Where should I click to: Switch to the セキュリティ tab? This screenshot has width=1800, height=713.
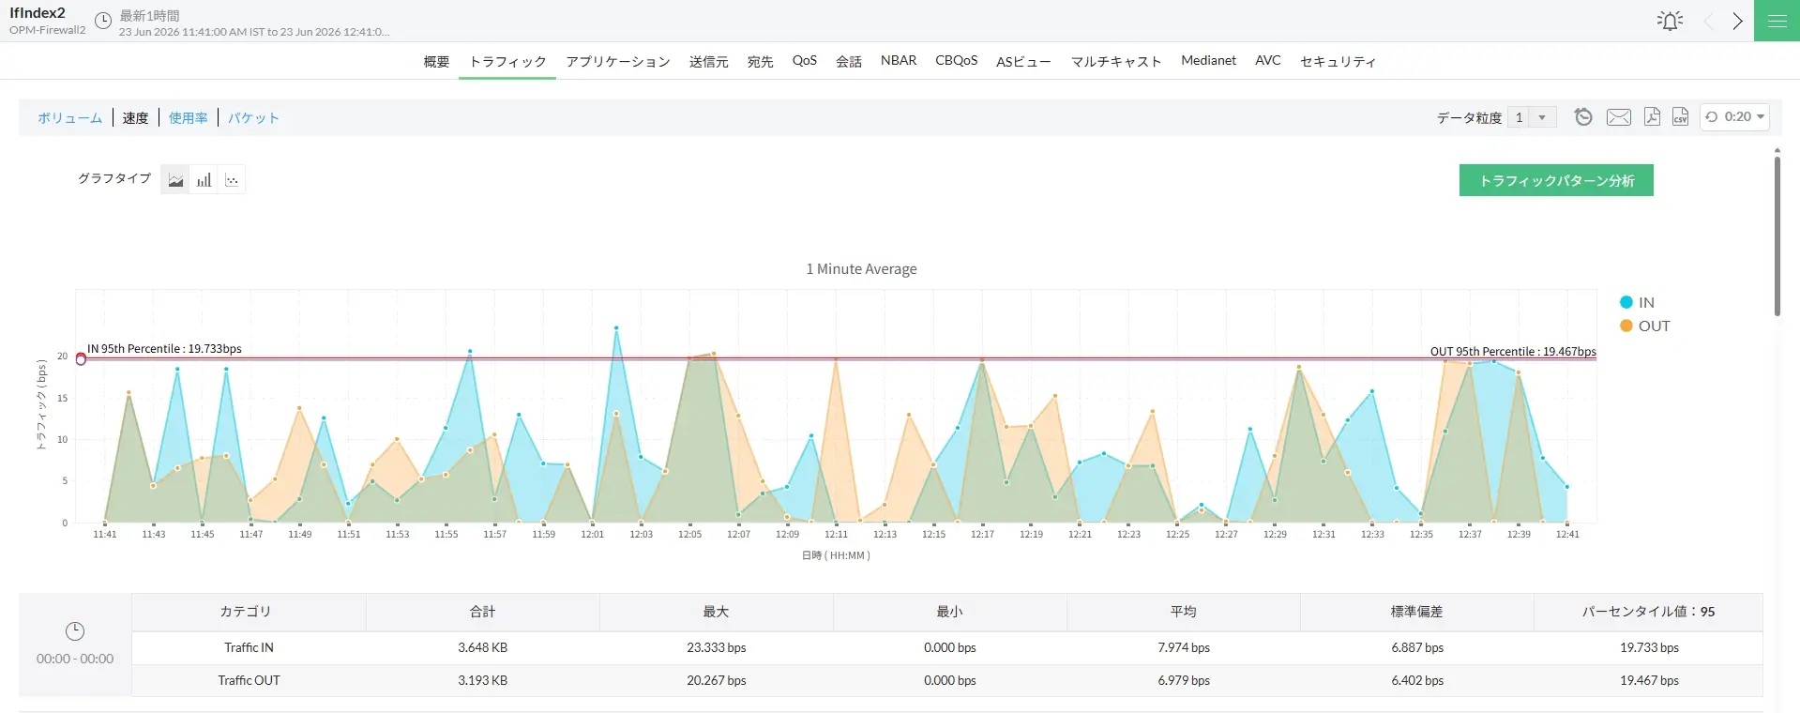point(1338,61)
